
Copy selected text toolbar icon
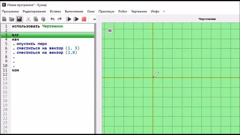pyautogui.click(x=36, y=19)
